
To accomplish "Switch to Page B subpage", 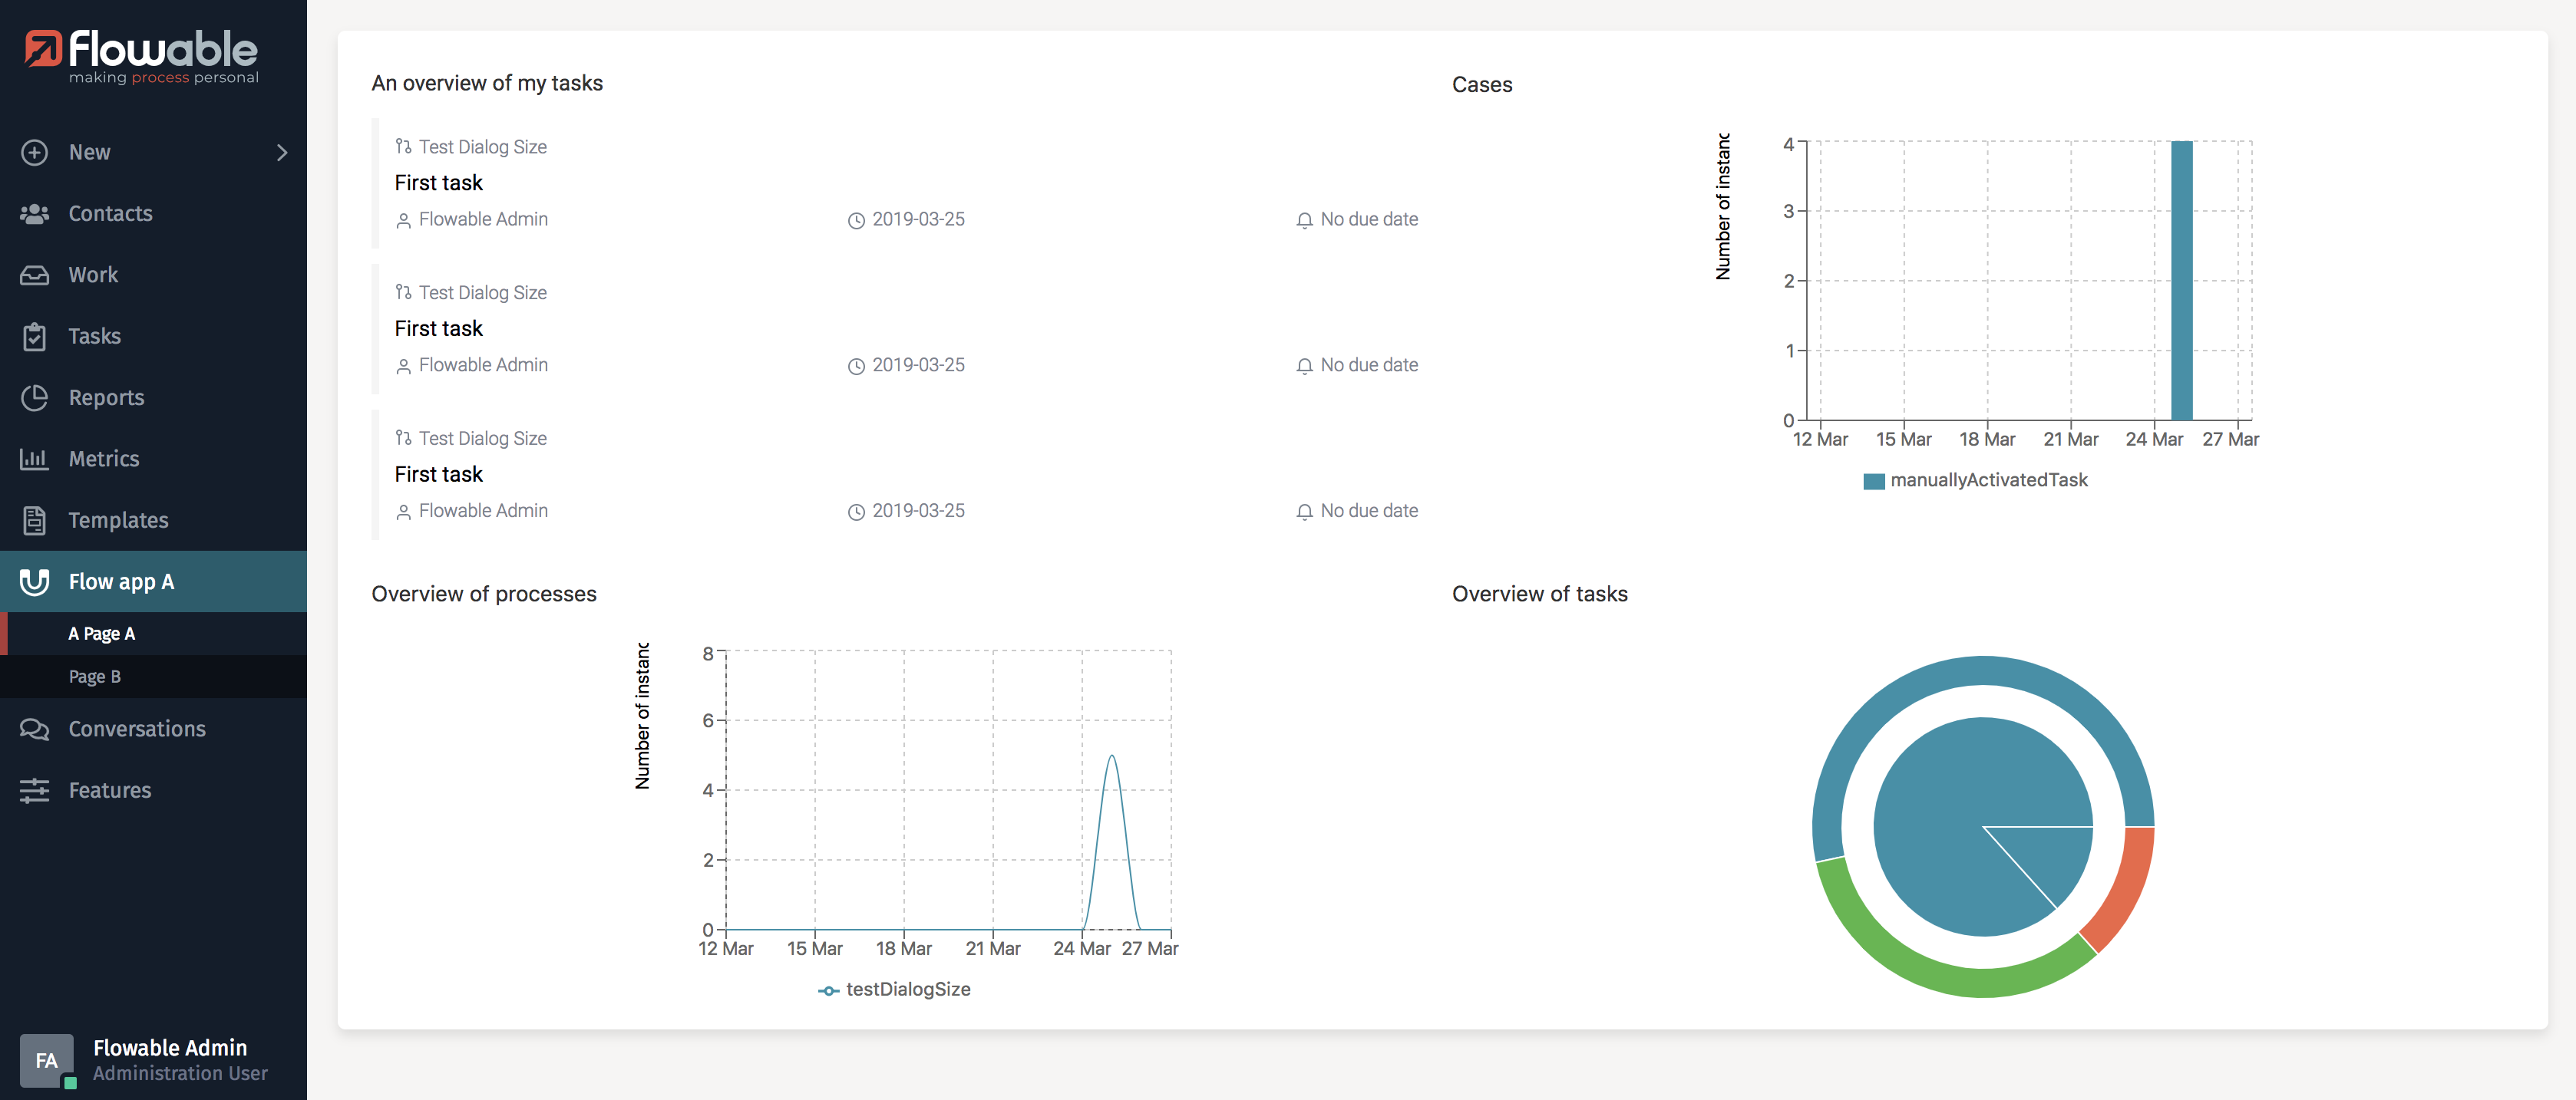I will (x=95, y=677).
